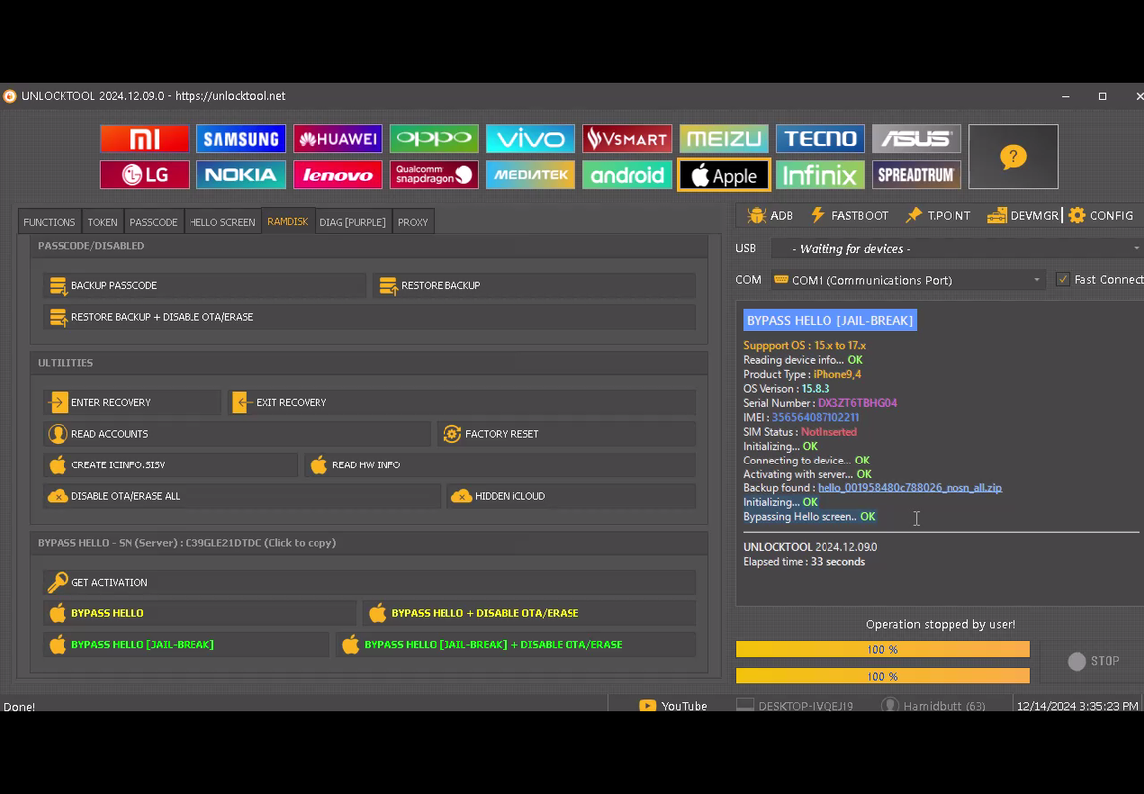Click green BYPASS HELLO [JAIL-BREAK] button

pyautogui.click(x=187, y=645)
